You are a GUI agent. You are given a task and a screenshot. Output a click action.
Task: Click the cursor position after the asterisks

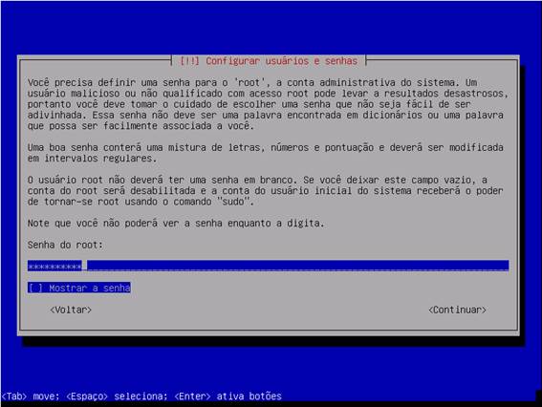click(x=85, y=266)
